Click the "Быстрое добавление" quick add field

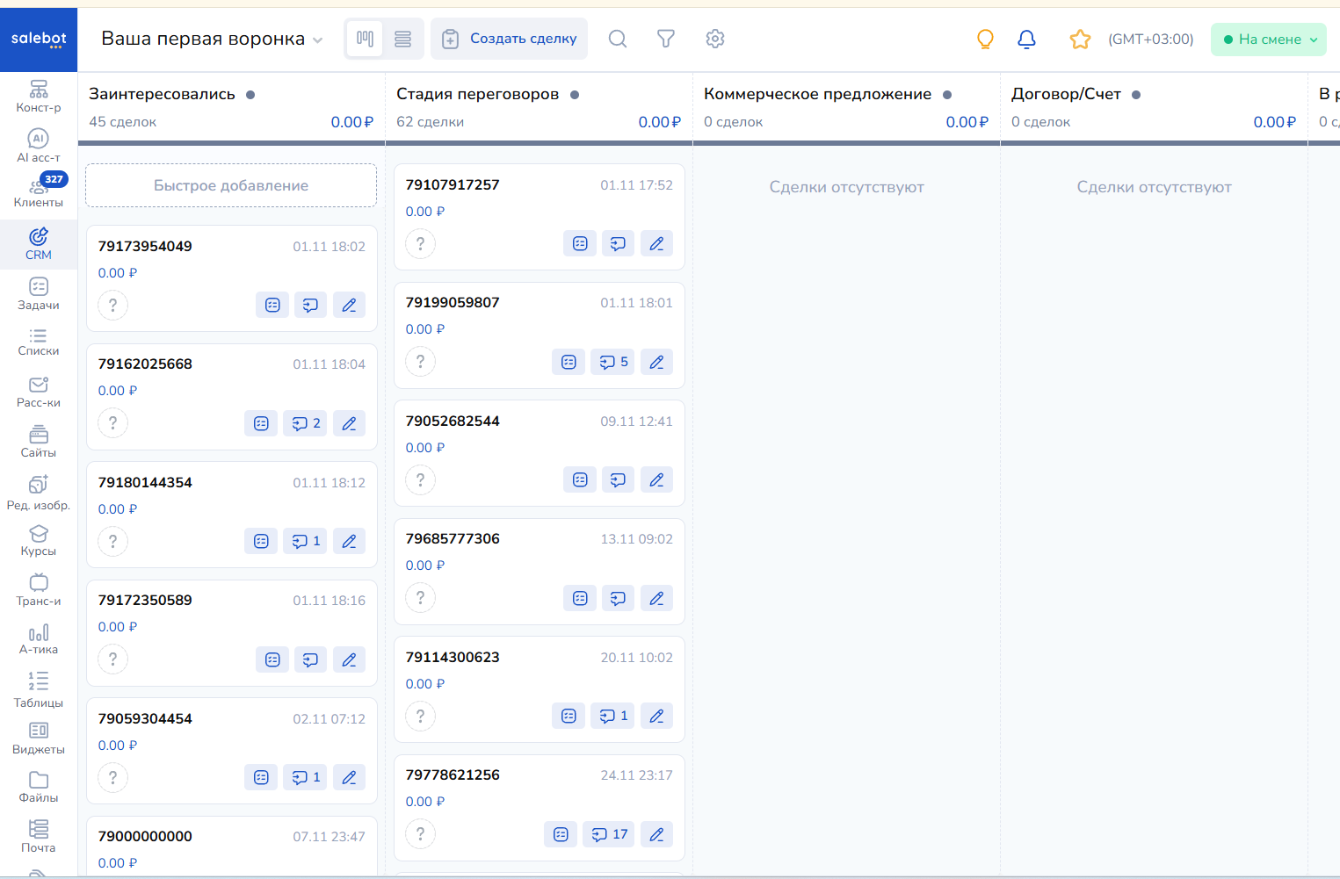coord(231,185)
